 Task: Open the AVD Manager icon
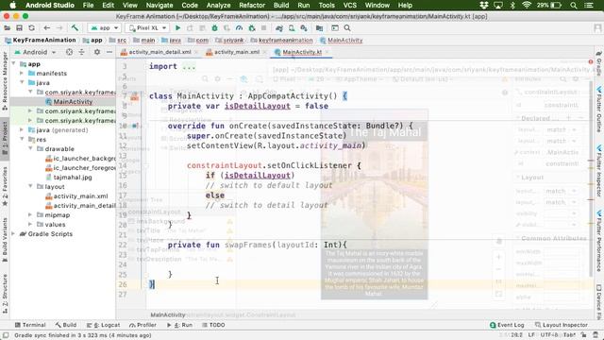click(292, 28)
